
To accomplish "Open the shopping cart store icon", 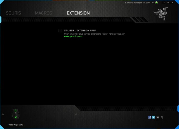I will pyautogui.click(x=158, y=117).
